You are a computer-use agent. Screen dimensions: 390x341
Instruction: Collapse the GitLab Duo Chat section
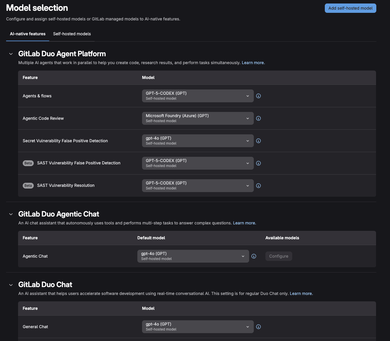[11, 285]
